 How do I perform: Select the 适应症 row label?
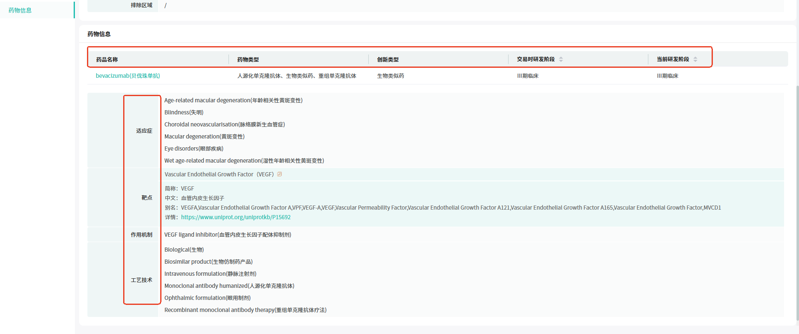pyautogui.click(x=144, y=131)
